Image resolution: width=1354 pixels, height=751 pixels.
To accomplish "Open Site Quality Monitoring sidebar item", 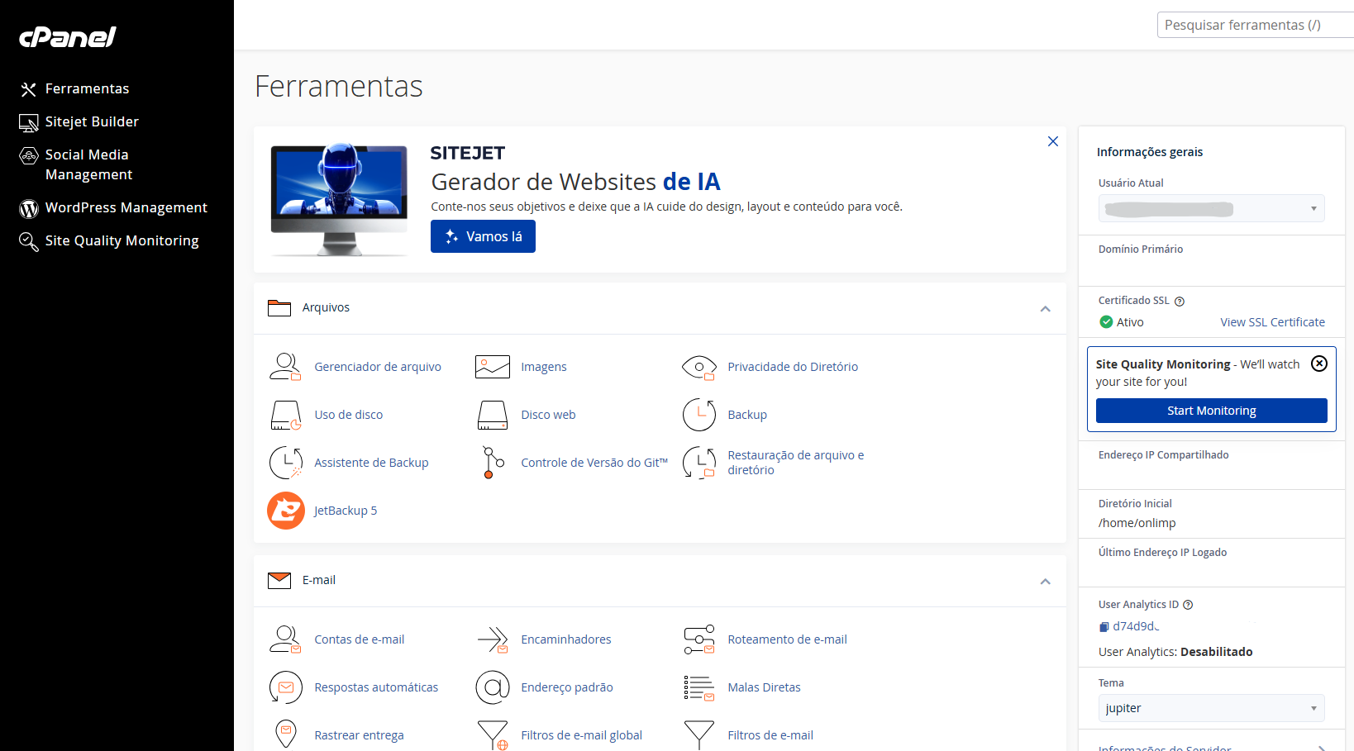I will pos(109,240).
